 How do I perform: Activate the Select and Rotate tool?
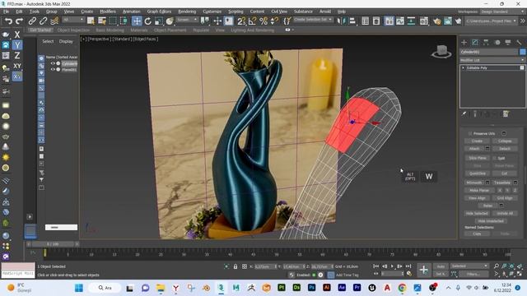point(148,21)
